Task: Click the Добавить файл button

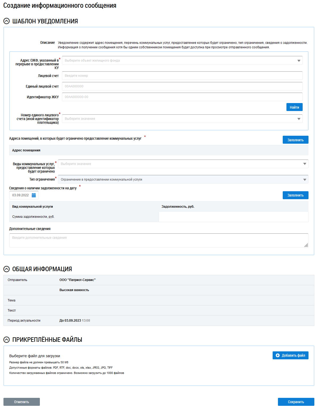Action: coord(290,355)
